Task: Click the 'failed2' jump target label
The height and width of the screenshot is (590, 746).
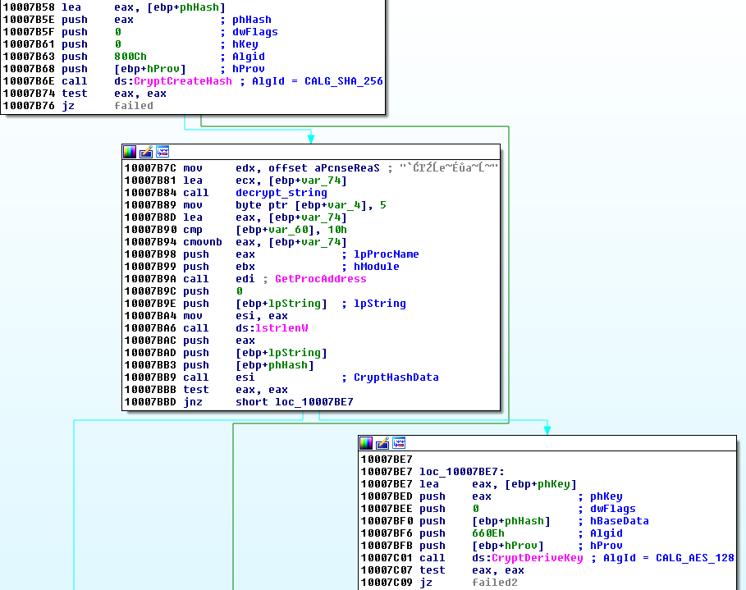Action: click(x=495, y=583)
